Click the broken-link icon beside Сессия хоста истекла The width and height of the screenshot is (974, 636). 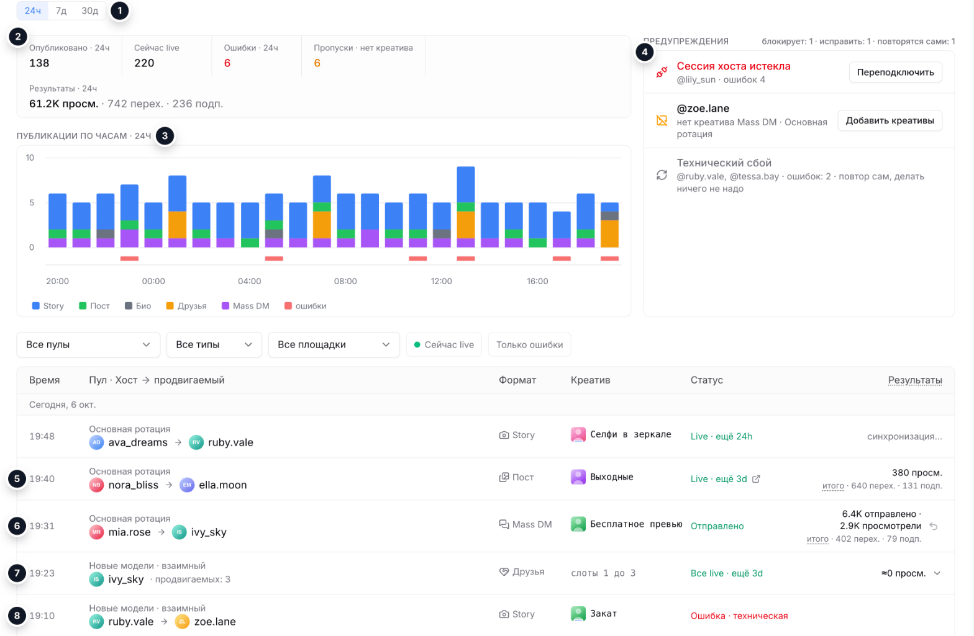pos(662,73)
